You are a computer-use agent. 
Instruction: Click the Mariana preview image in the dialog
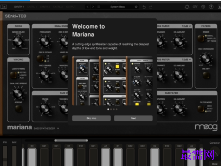[x=112, y=81]
